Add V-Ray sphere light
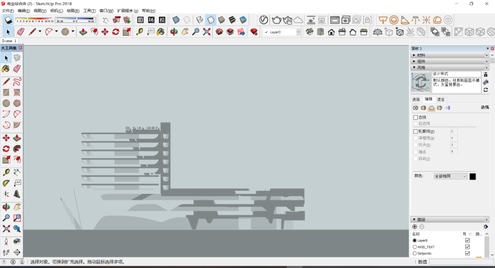Image resolution: width=495 pixels, height=268 pixels. pos(394,20)
